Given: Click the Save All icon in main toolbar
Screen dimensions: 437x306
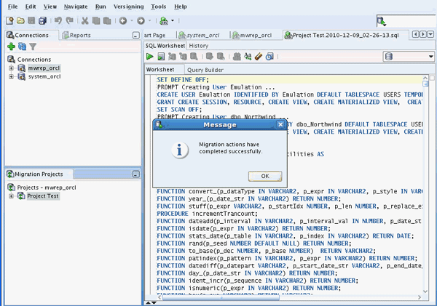Looking at the screenshot, I should point(43,21).
